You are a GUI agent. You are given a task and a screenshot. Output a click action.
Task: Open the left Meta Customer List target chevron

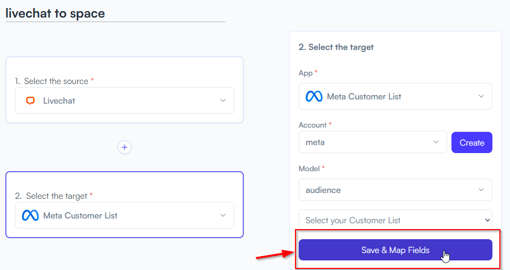223,215
